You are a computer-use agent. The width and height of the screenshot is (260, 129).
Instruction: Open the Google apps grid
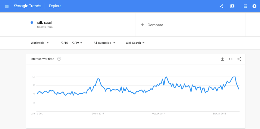tap(245, 6)
